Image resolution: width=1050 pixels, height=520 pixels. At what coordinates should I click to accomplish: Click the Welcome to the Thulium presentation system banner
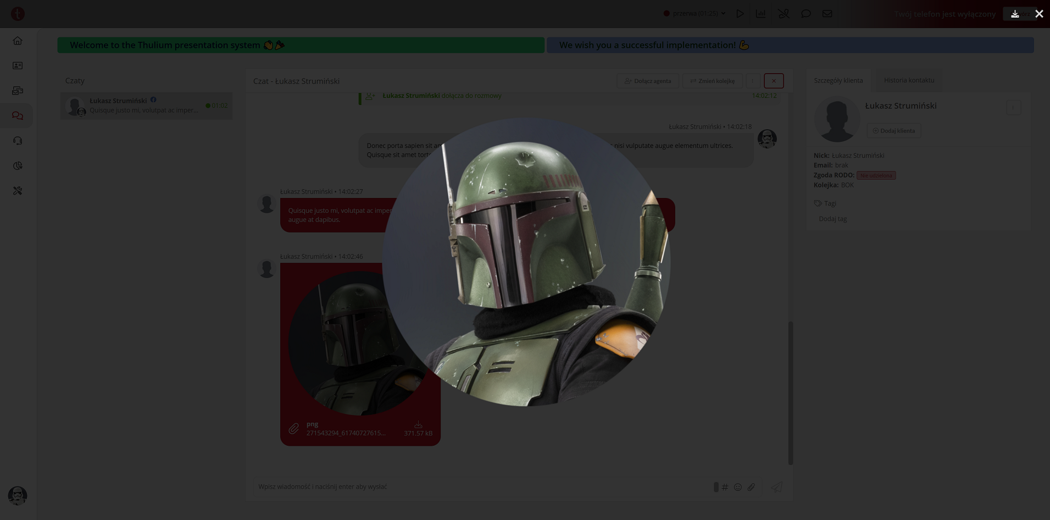tap(301, 45)
